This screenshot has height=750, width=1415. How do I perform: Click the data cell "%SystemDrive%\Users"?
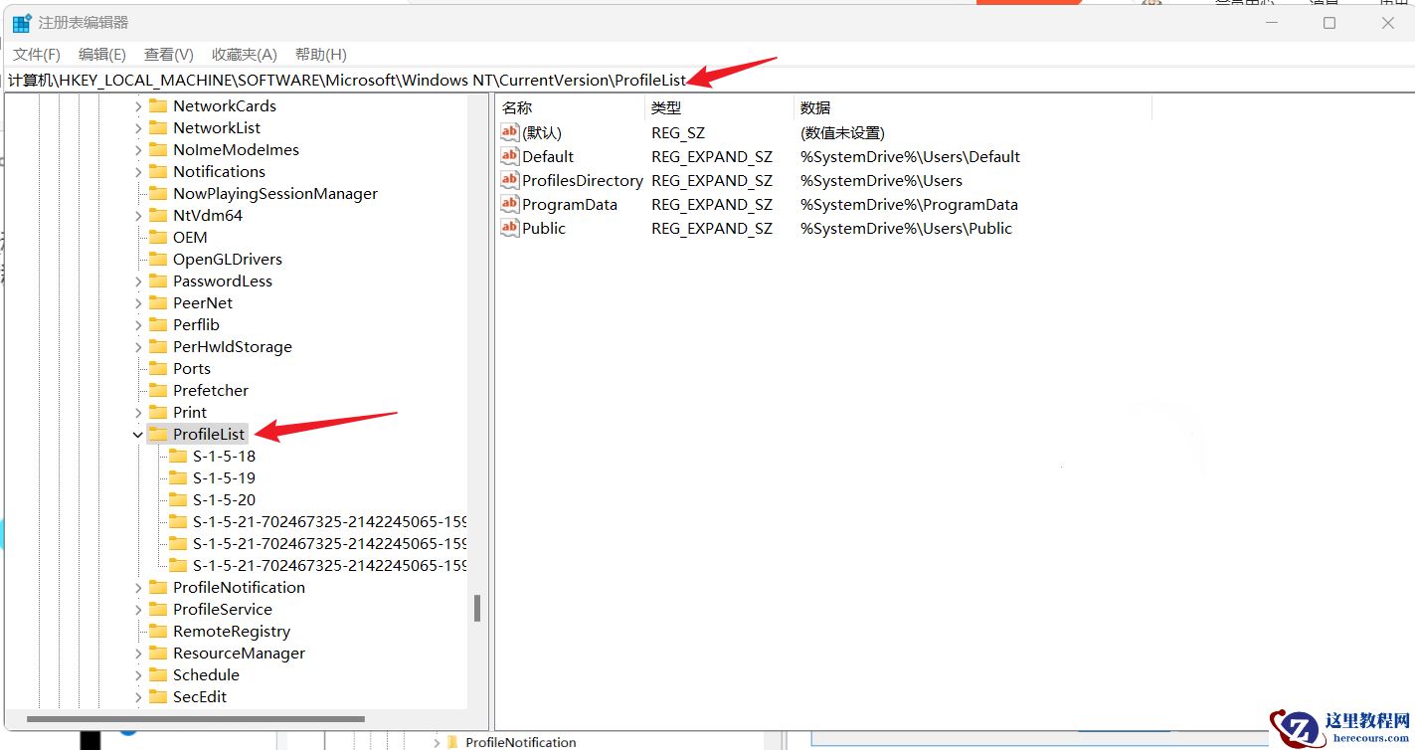pos(881,180)
